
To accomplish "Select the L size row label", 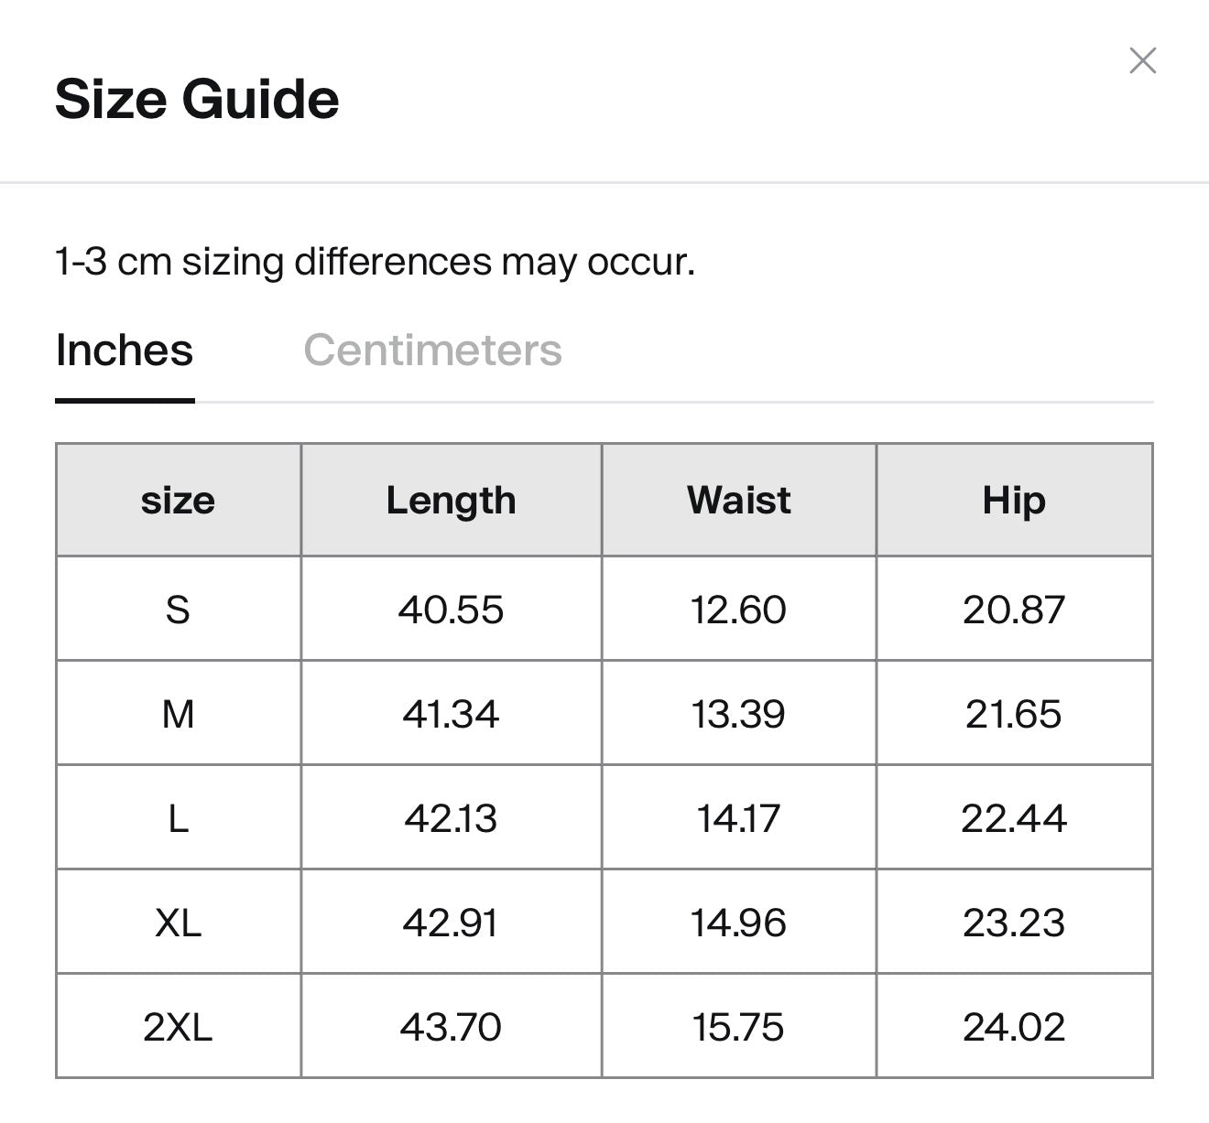I will pos(178,818).
